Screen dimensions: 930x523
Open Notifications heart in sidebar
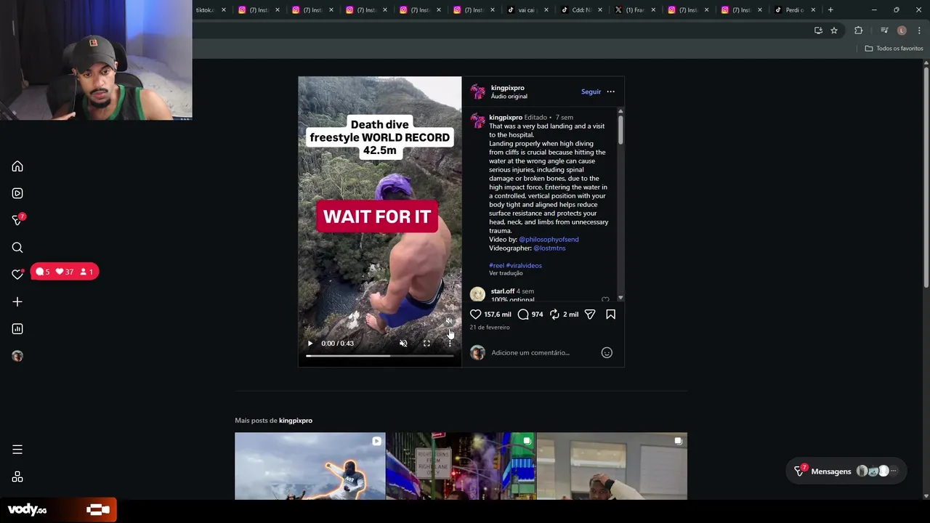tap(17, 275)
